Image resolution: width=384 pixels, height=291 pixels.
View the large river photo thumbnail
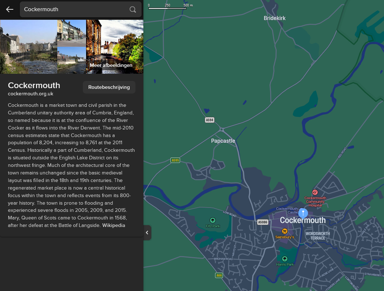29,47
